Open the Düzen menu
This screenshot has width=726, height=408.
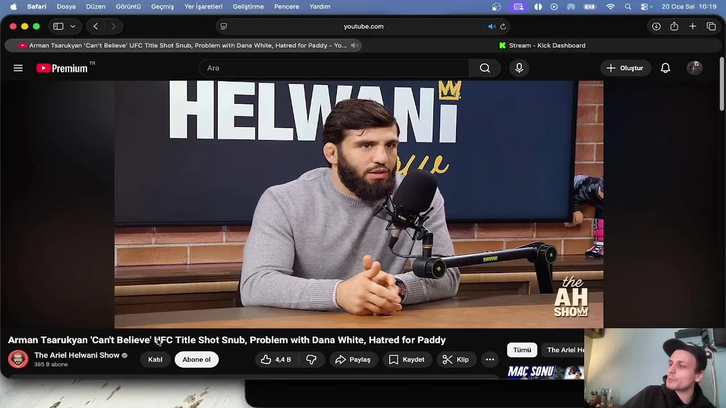(x=95, y=6)
